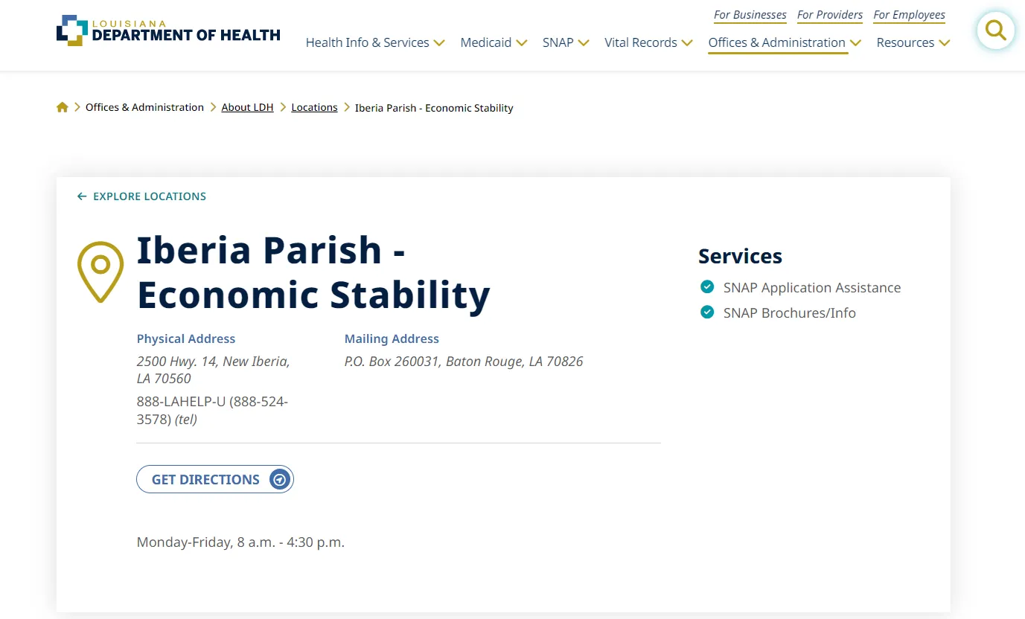The height and width of the screenshot is (619, 1025).
Task: Go to For Businesses link
Action: click(750, 15)
